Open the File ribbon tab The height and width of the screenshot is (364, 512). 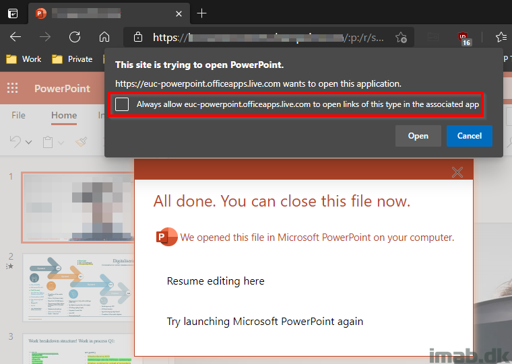(18, 115)
